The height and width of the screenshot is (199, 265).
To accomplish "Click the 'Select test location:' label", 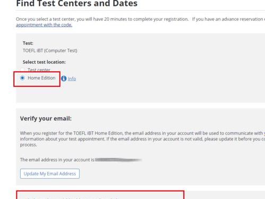I will pyautogui.click(x=44, y=62).
